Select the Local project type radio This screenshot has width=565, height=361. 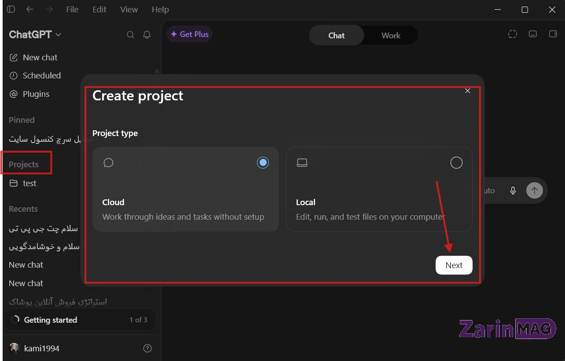click(x=456, y=163)
